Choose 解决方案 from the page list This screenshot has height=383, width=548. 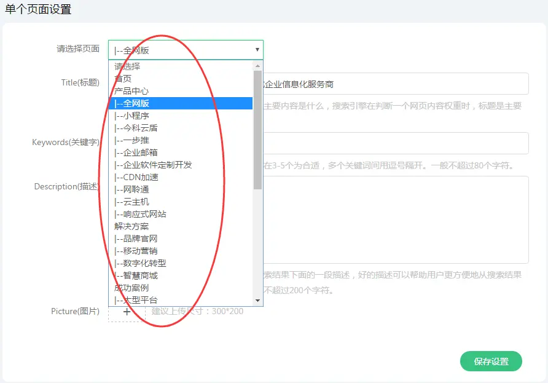181,226
